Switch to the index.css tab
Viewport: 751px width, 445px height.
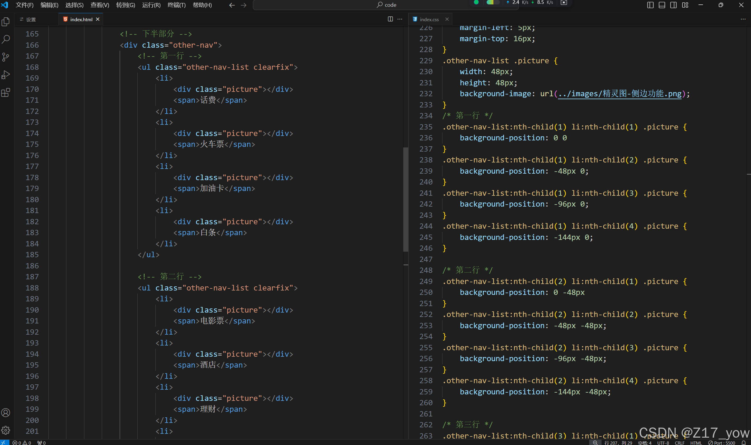[429, 19]
